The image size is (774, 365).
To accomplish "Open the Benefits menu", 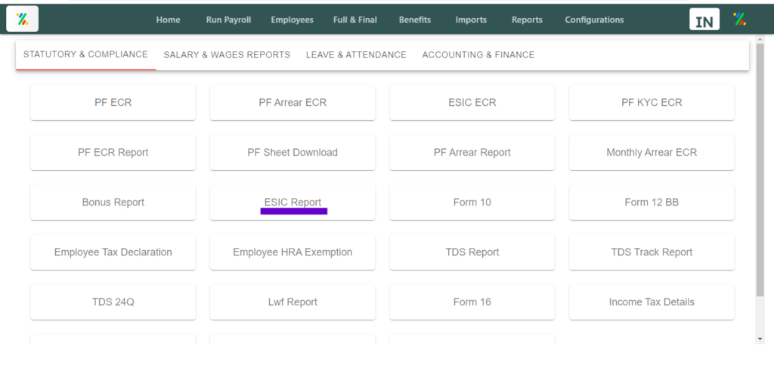I will pyautogui.click(x=415, y=20).
